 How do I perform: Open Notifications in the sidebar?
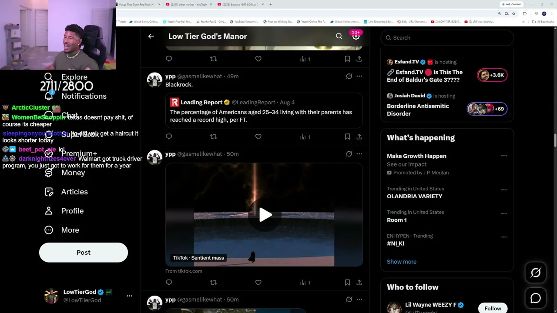[x=75, y=96]
